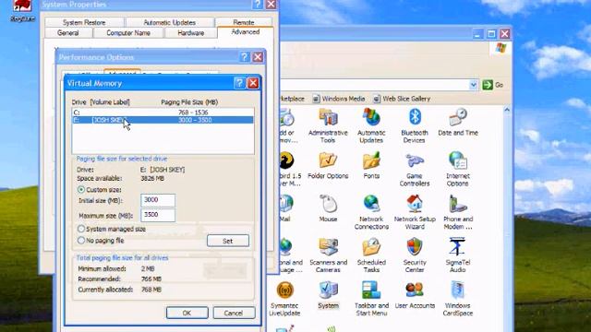This screenshot has width=591, height=332.
Task: Click the Set button
Action: coord(228,241)
